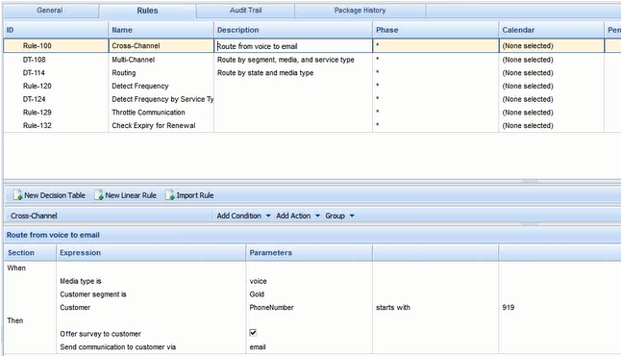Viewport: 622px width, 357px height.
Task: Click 'Route by segment, media, and service type' description
Action: point(286,60)
